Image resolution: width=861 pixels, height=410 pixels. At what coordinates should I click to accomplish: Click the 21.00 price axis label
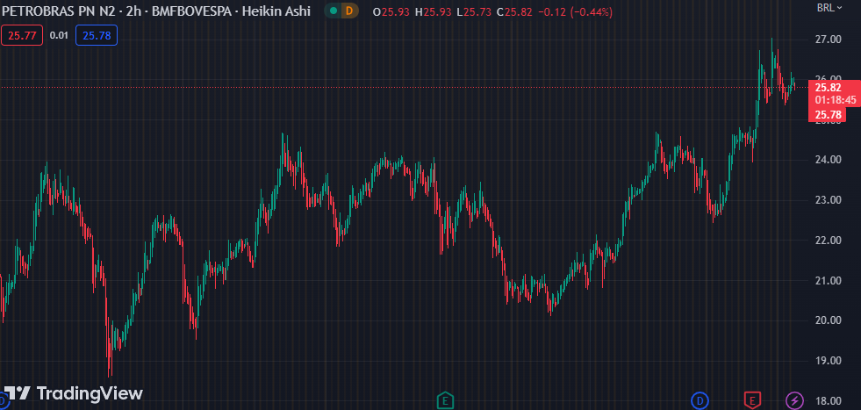(x=828, y=281)
